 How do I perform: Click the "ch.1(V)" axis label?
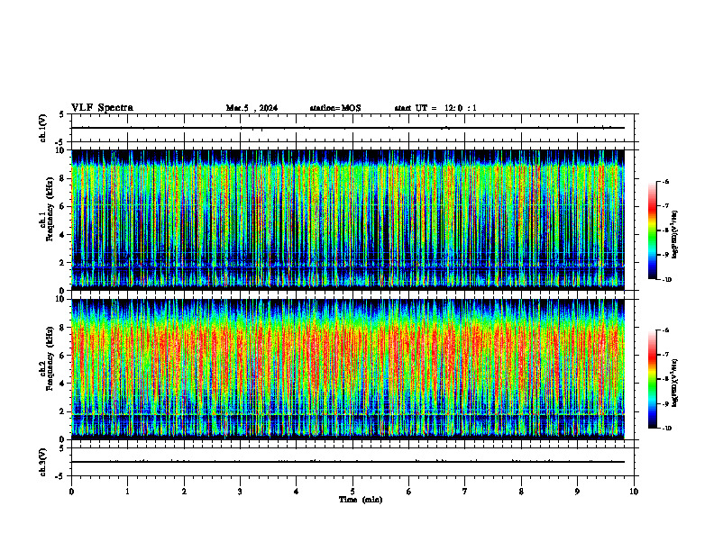pos(42,128)
